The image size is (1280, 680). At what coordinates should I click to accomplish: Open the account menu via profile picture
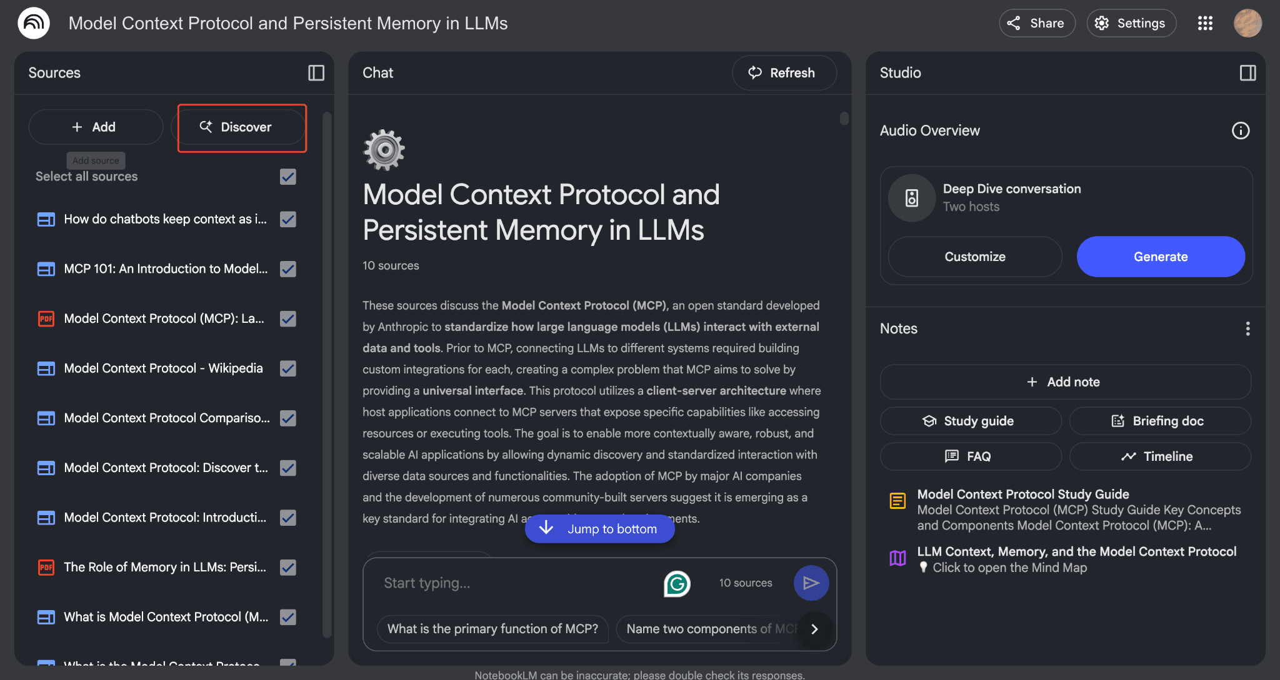pos(1248,22)
